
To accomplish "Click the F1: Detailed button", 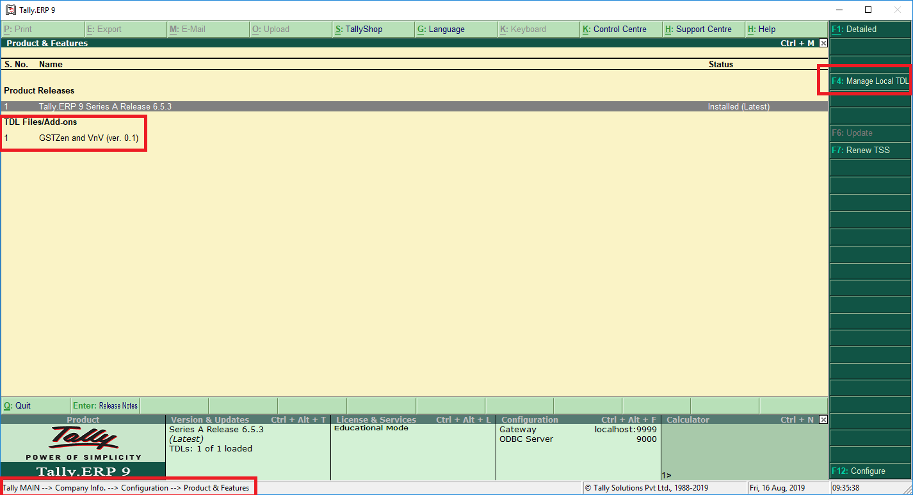I will 871,29.
